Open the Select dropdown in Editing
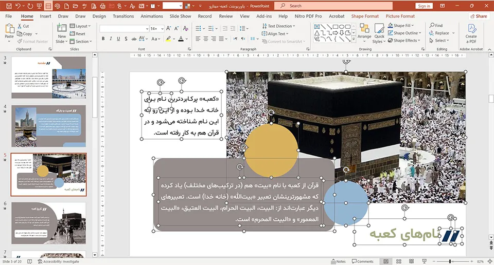 [x=439, y=41]
